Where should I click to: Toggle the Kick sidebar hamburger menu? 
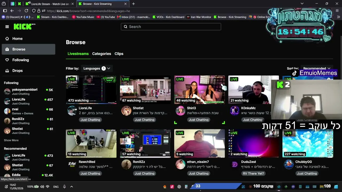(x=7, y=27)
